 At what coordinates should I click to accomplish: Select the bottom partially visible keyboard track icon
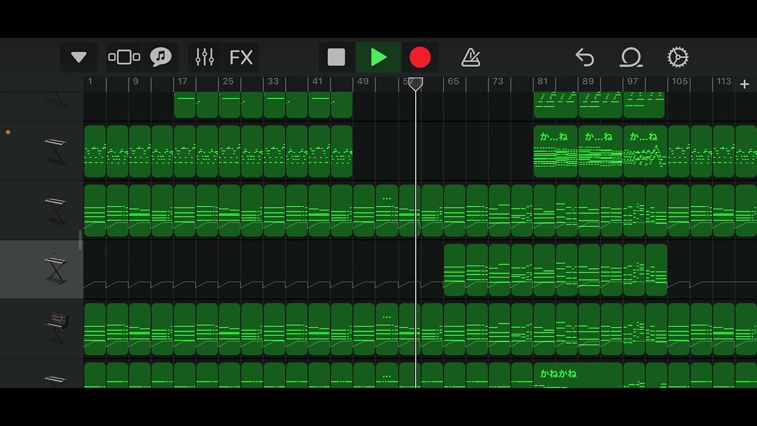[x=55, y=380]
